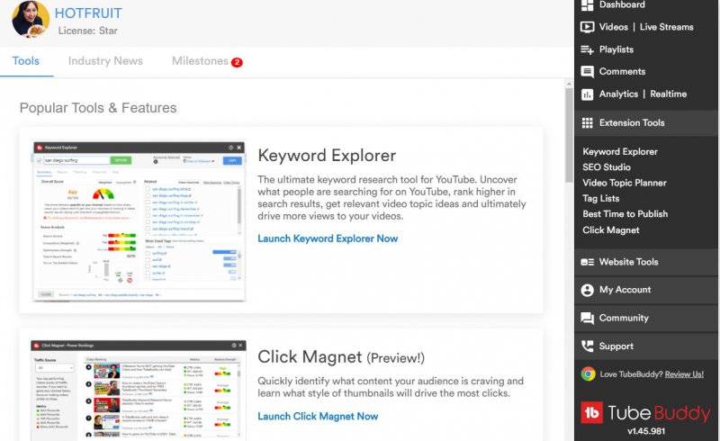Click the Keyword Explorer preview thumbnail

pos(139,220)
